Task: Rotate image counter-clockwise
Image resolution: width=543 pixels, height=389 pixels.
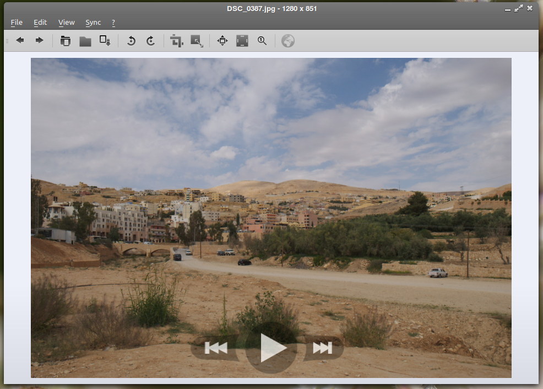Action: point(131,41)
